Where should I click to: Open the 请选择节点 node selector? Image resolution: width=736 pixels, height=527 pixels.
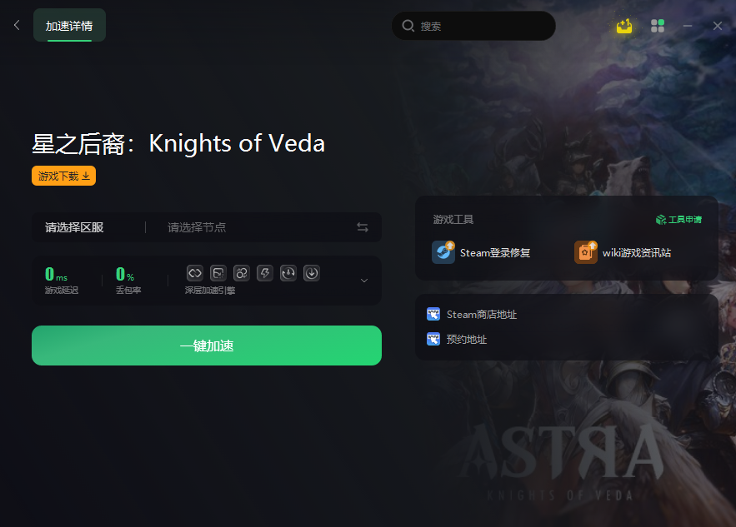click(197, 227)
